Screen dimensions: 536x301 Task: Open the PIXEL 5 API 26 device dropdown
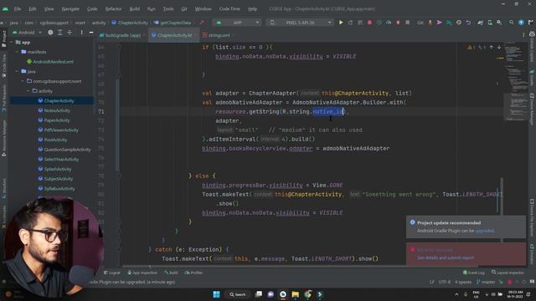tap(300, 23)
